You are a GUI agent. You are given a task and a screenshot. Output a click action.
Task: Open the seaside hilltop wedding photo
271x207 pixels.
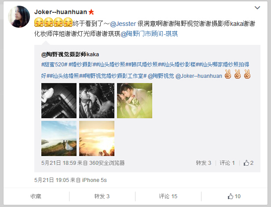pos(59,138)
